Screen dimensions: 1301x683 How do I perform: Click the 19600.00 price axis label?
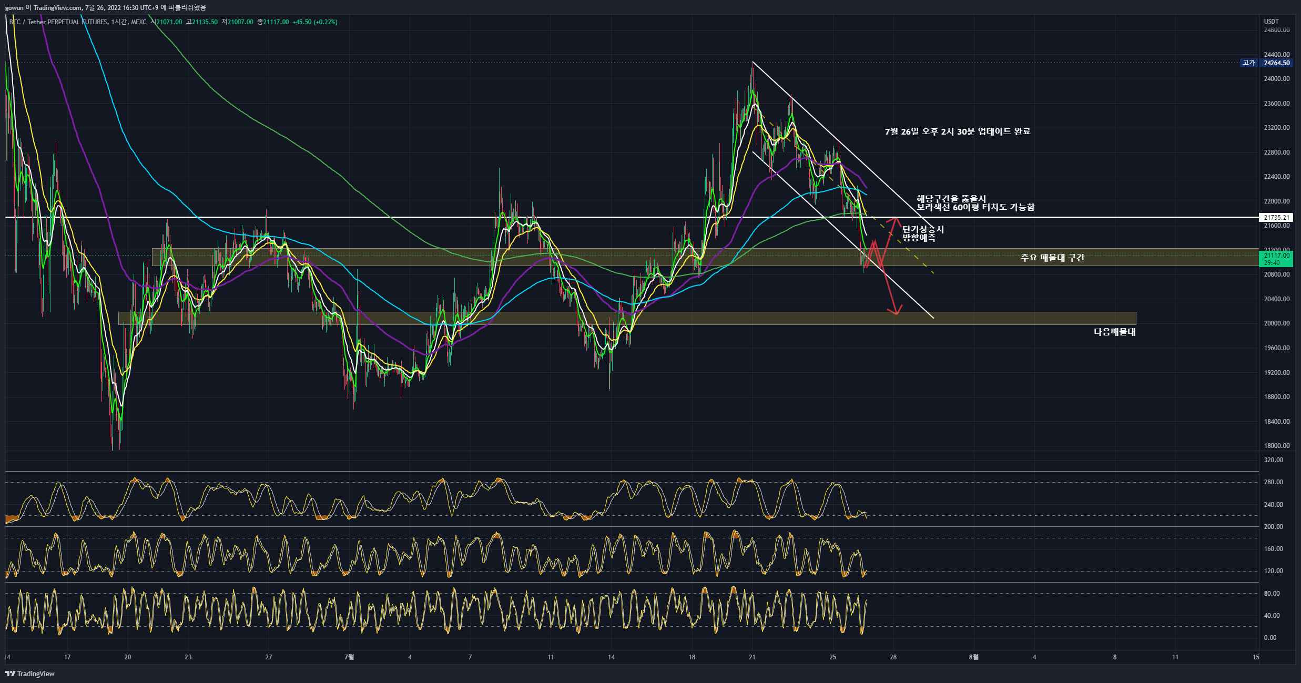point(1277,348)
